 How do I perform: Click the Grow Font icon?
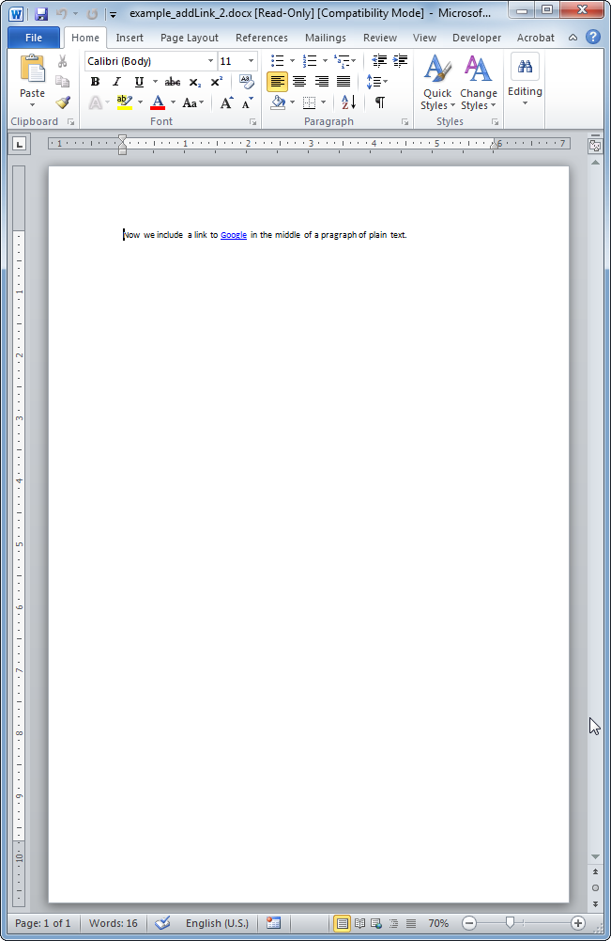pyautogui.click(x=226, y=102)
